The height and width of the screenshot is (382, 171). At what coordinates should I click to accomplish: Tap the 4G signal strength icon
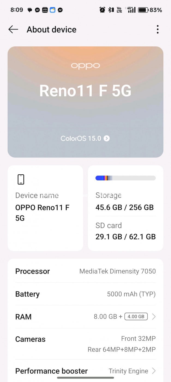tap(131, 10)
